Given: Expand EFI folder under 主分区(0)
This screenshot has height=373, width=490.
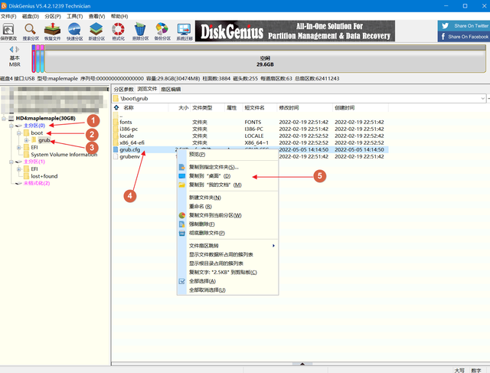Looking at the screenshot, I should click(x=18, y=148).
